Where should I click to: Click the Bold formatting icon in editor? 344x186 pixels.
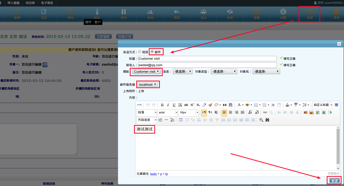(x=162, y=105)
